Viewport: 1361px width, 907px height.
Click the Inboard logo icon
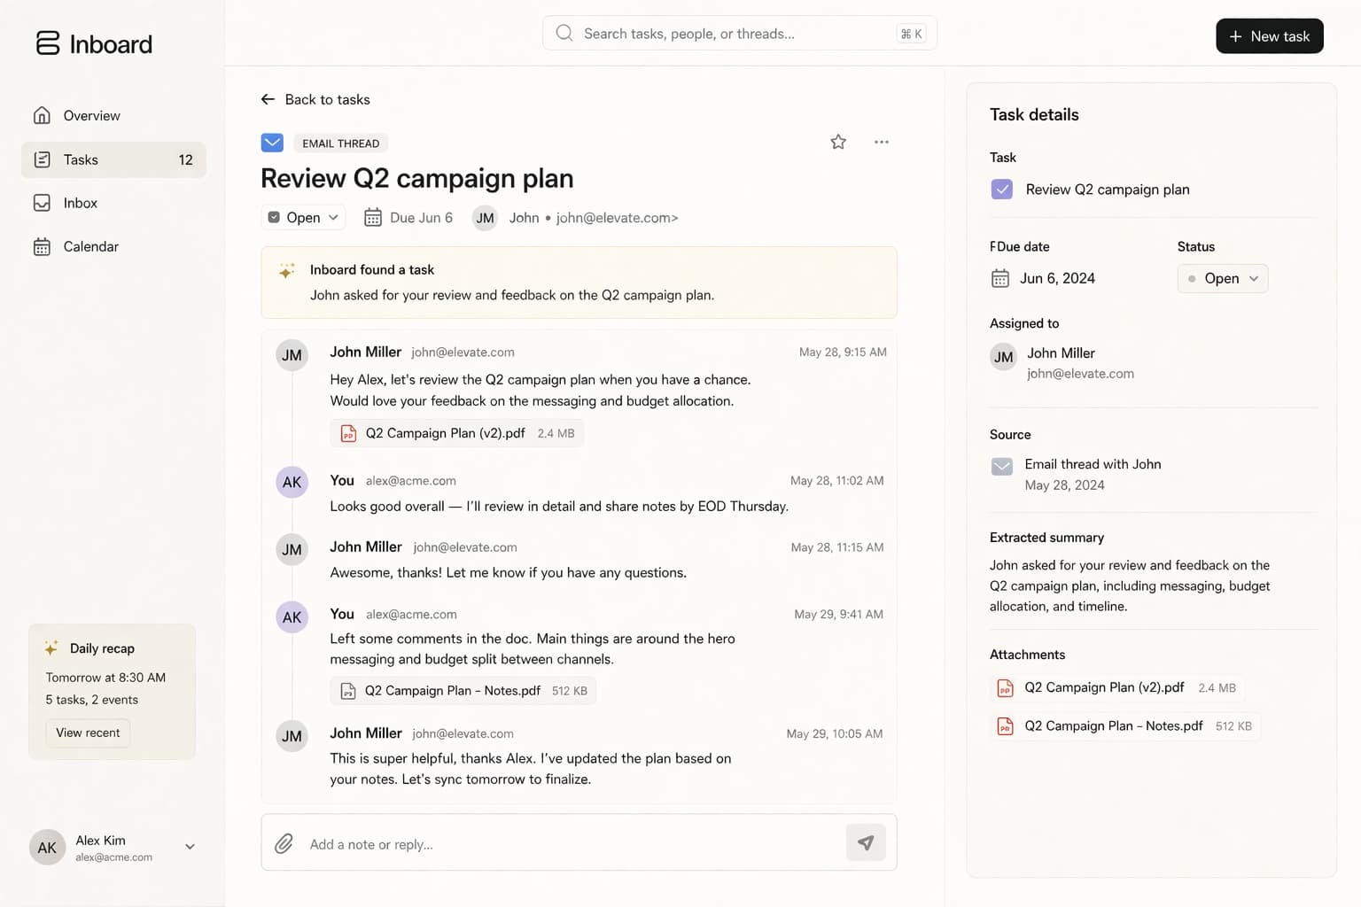click(49, 43)
